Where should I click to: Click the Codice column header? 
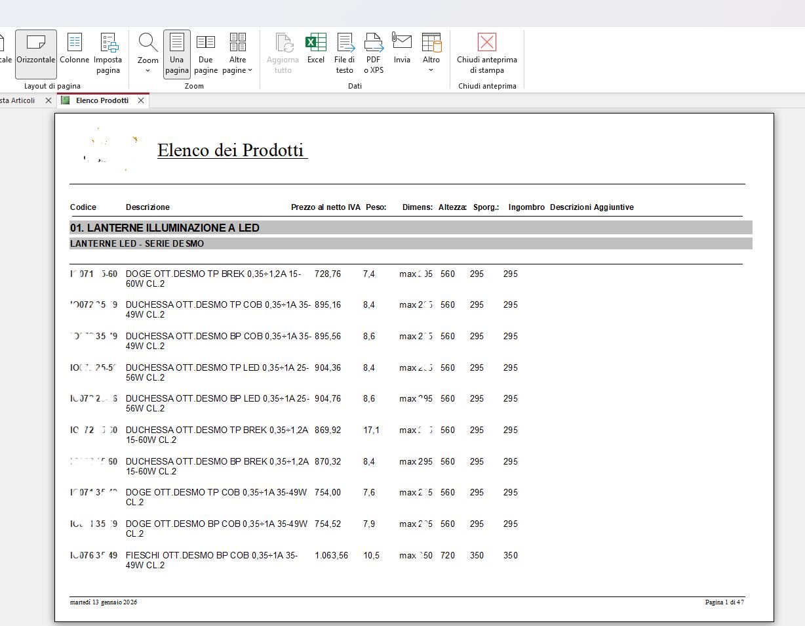pyautogui.click(x=83, y=207)
